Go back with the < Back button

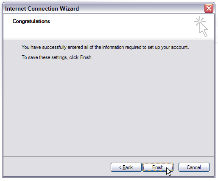coord(126,167)
